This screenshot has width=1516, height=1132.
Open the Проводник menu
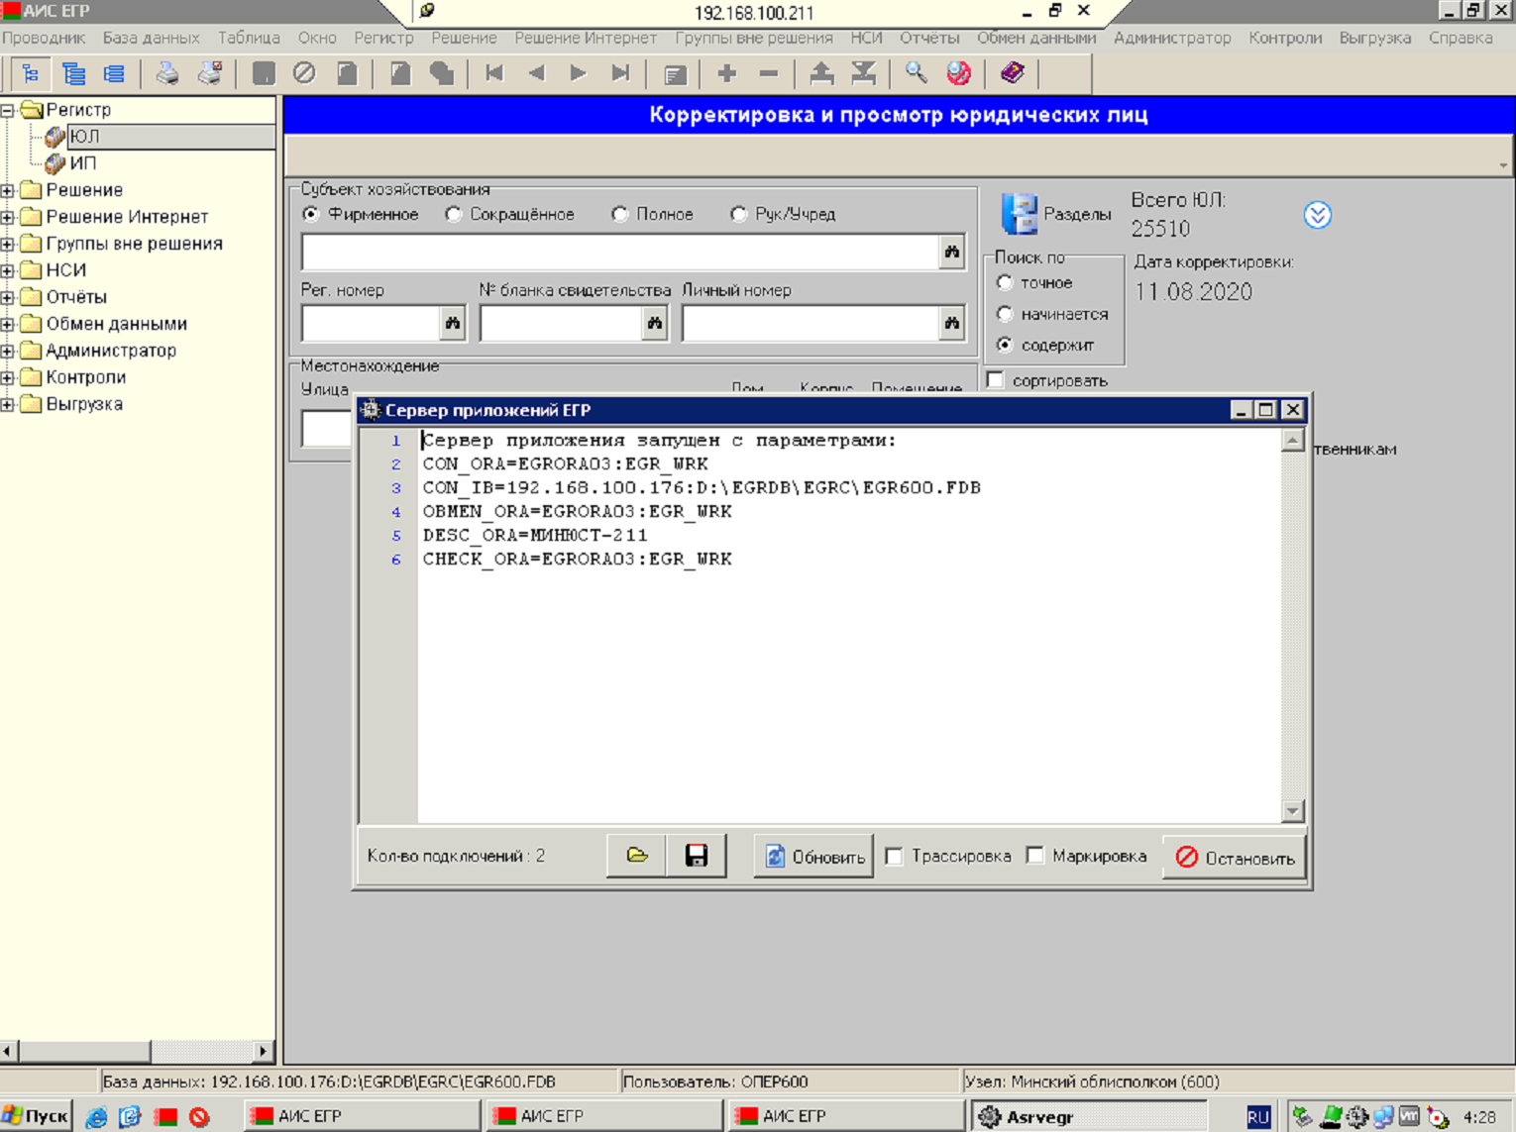tap(44, 38)
